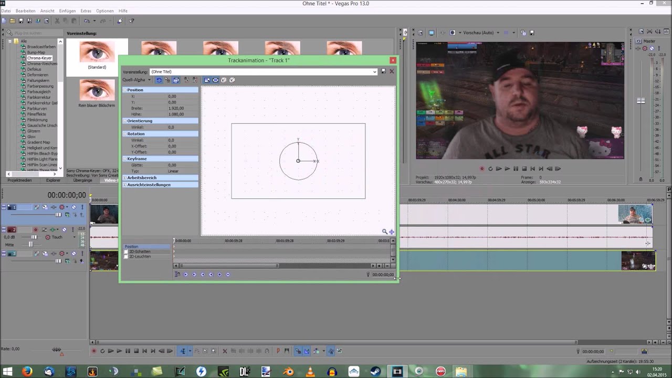Open track FX on video track 1
Image resolution: width=672 pixels, height=378 pixels.
click(54, 207)
